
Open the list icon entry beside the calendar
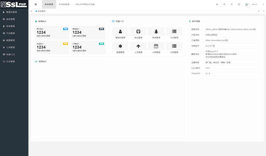174,48
